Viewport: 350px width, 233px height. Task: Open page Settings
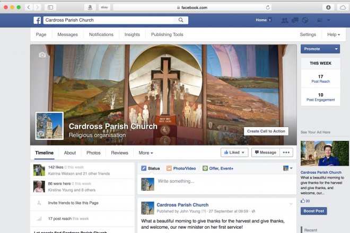(x=308, y=34)
